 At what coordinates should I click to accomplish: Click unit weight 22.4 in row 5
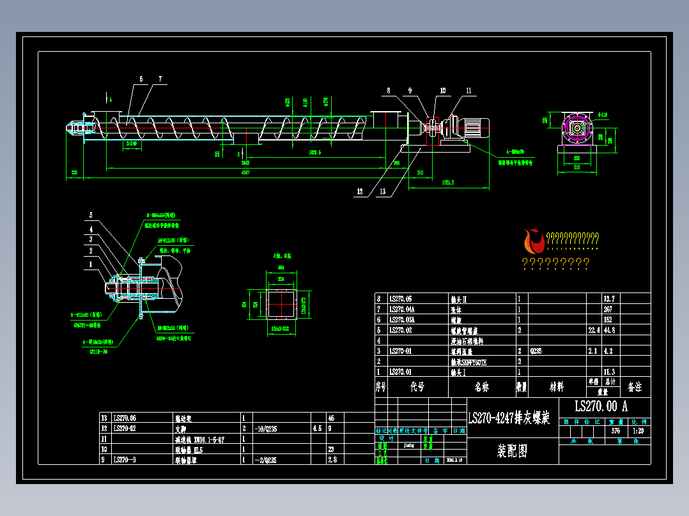(x=594, y=330)
